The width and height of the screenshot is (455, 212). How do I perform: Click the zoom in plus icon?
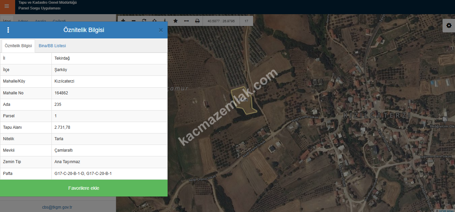coord(123,21)
